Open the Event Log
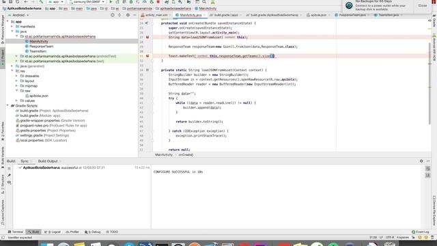This screenshot has width=437, height=246. tap(421, 232)
